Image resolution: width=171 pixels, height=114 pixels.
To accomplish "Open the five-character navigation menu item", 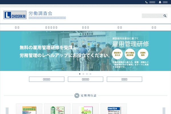I will click(x=51, y=27).
